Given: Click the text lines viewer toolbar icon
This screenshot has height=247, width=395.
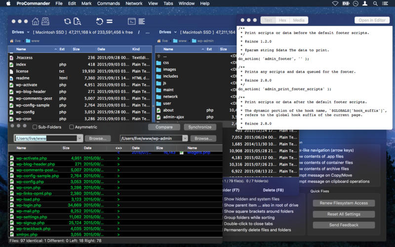Looking at the screenshot, I should (x=142, y=21).
